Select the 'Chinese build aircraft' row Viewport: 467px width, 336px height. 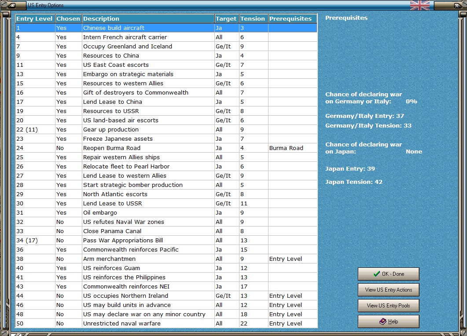(x=166, y=28)
